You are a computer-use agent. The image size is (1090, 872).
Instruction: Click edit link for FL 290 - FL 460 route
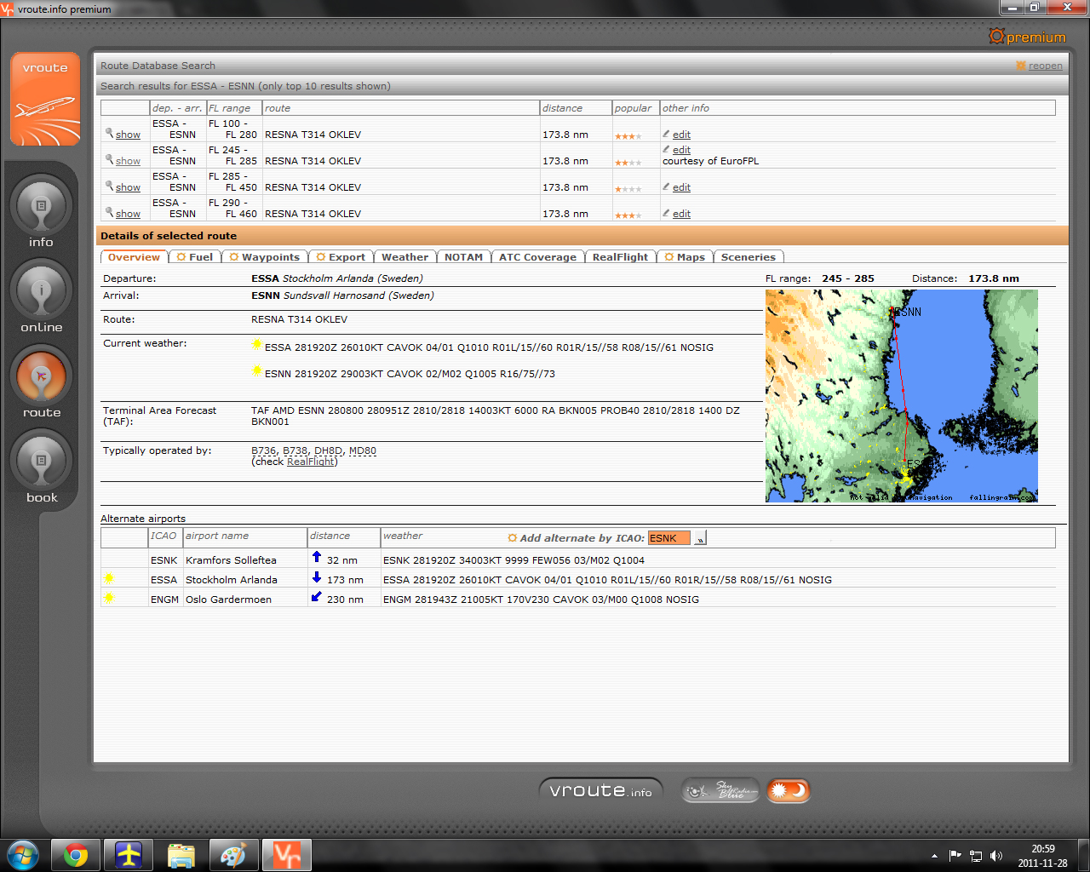coord(681,214)
